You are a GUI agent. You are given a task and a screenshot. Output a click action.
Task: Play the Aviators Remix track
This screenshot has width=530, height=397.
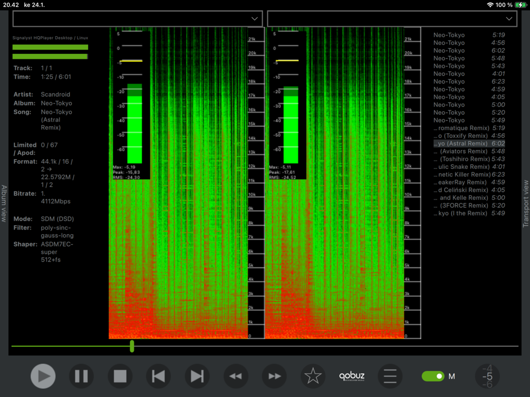tap(469, 151)
